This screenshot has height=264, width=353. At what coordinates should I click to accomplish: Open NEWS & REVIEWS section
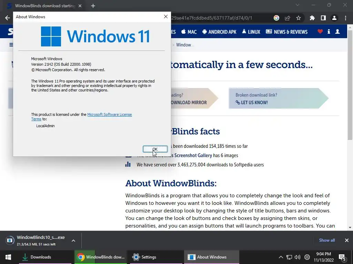coord(286,32)
